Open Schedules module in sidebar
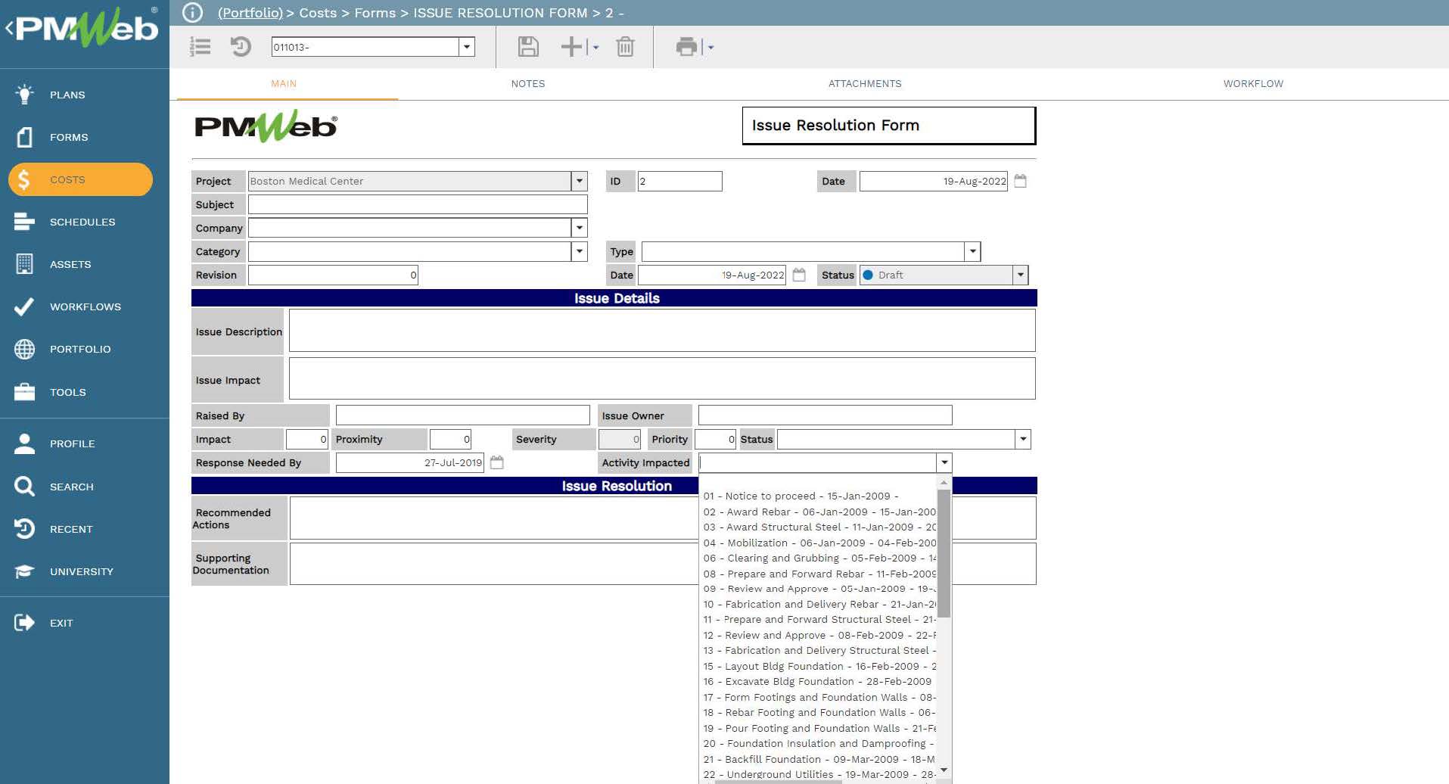This screenshot has height=784, width=1449. click(82, 222)
